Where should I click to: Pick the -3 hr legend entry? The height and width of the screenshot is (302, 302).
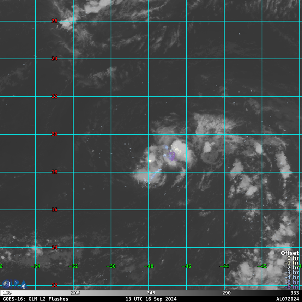point(292,272)
